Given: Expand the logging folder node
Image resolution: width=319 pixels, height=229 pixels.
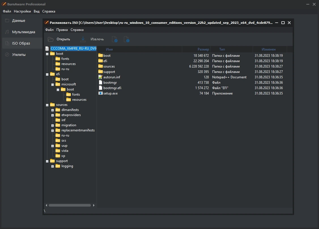Looking at the screenshot, I should [x=52, y=166].
